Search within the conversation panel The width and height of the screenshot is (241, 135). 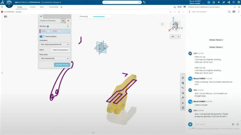point(229,12)
